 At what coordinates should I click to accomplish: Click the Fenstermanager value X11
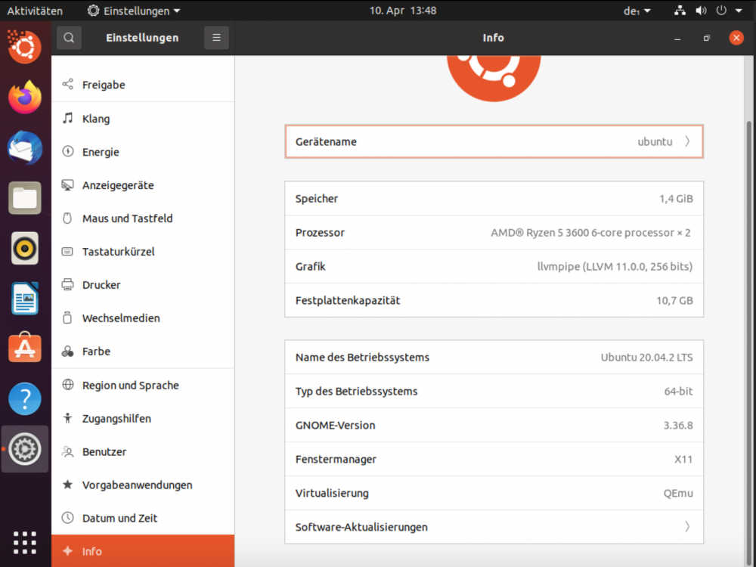point(683,459)
